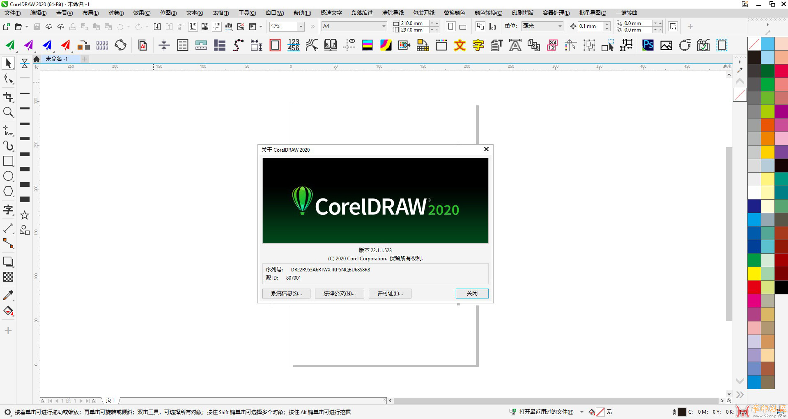The width and height of the screenshot is (788, 419).
Task: Click the Import arrow icon
Action: [157, 26]
